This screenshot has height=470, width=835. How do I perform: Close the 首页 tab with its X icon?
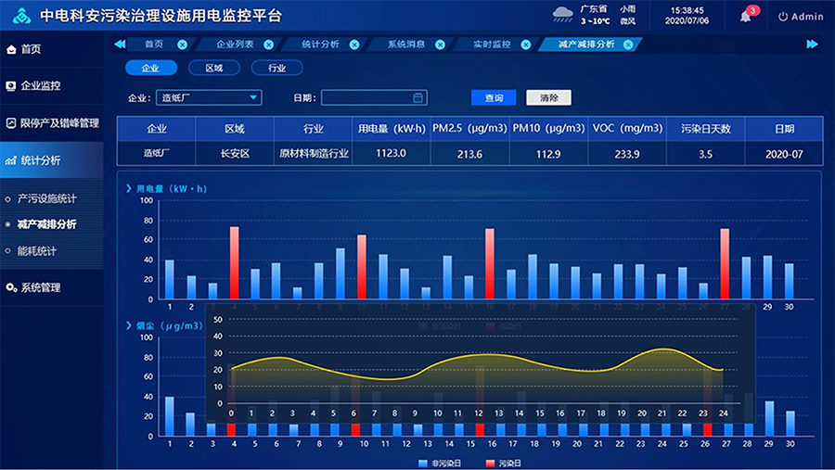tap(182, 44)
